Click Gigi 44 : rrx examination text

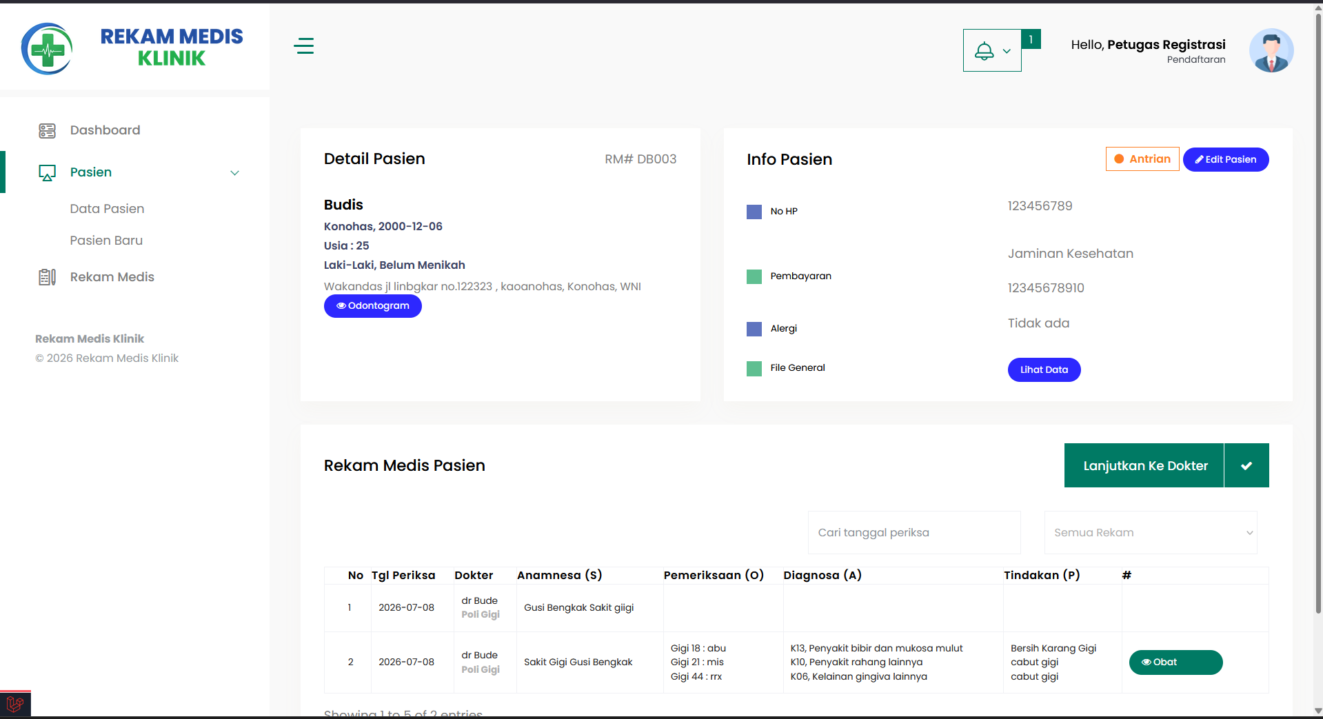pyautogui.click(x=696, y=676)
